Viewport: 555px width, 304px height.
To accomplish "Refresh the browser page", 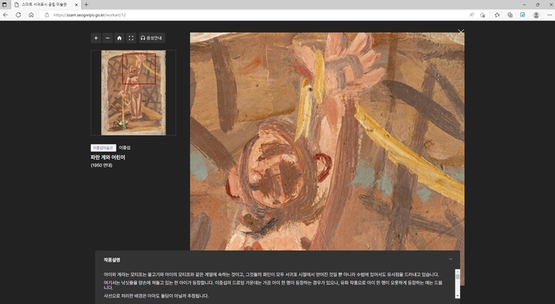I will tap(18, 15).
